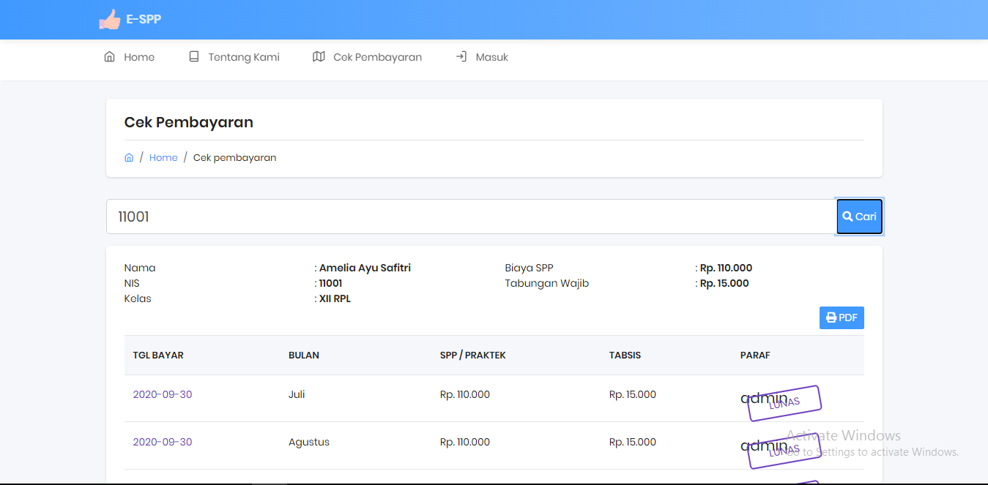Image resolution: width=988 pixels, height=485 pixels.
Task: Click the BULAN column header
Action: click(x=304, y=356)
